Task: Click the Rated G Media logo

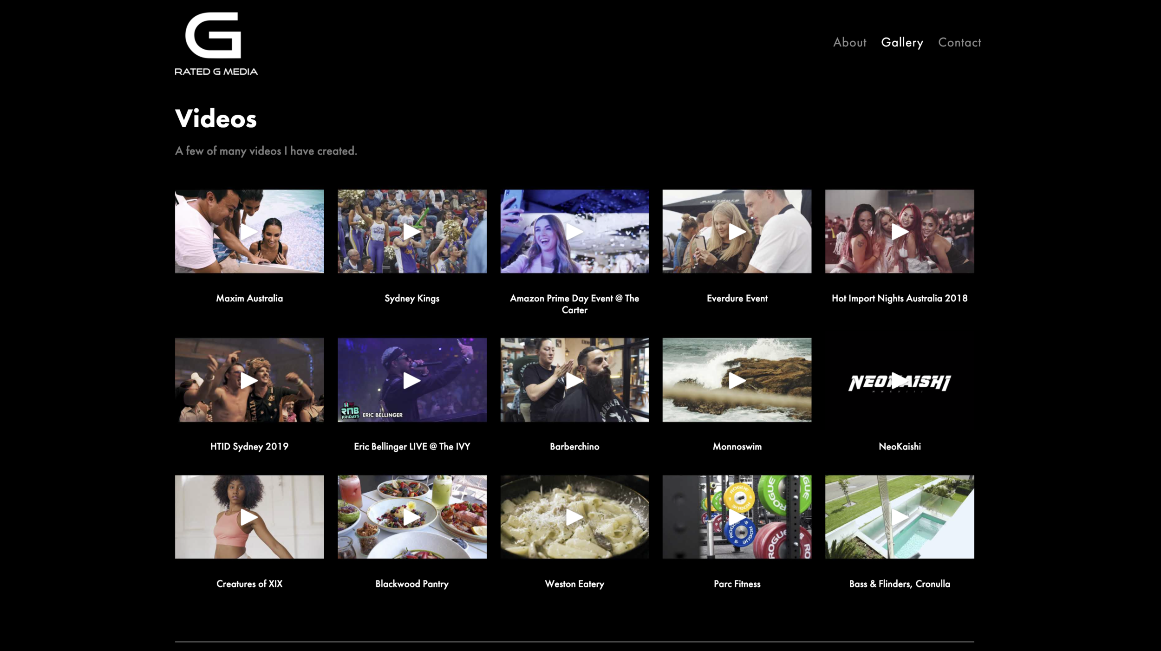Action: point(216,44)
